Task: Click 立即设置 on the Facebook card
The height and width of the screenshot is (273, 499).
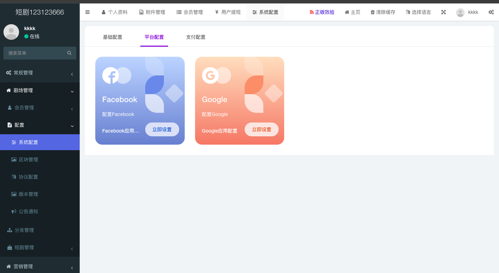Action: 162,129
